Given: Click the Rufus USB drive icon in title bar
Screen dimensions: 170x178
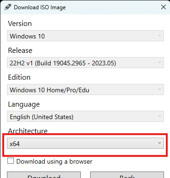Looking at the screenshot, I should 8,7.
